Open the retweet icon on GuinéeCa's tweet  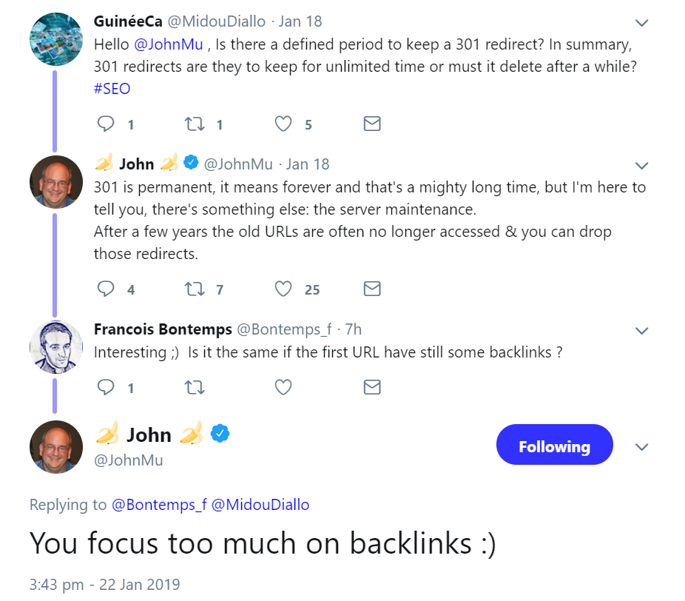click(x=194, y=124)
